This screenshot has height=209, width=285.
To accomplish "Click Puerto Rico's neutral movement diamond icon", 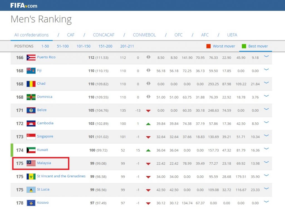I will [148, 57].
